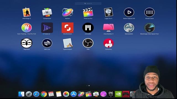Click the Compressor icon in the Dock
This screenshot has height=99, width=177.
pos(96,94)
